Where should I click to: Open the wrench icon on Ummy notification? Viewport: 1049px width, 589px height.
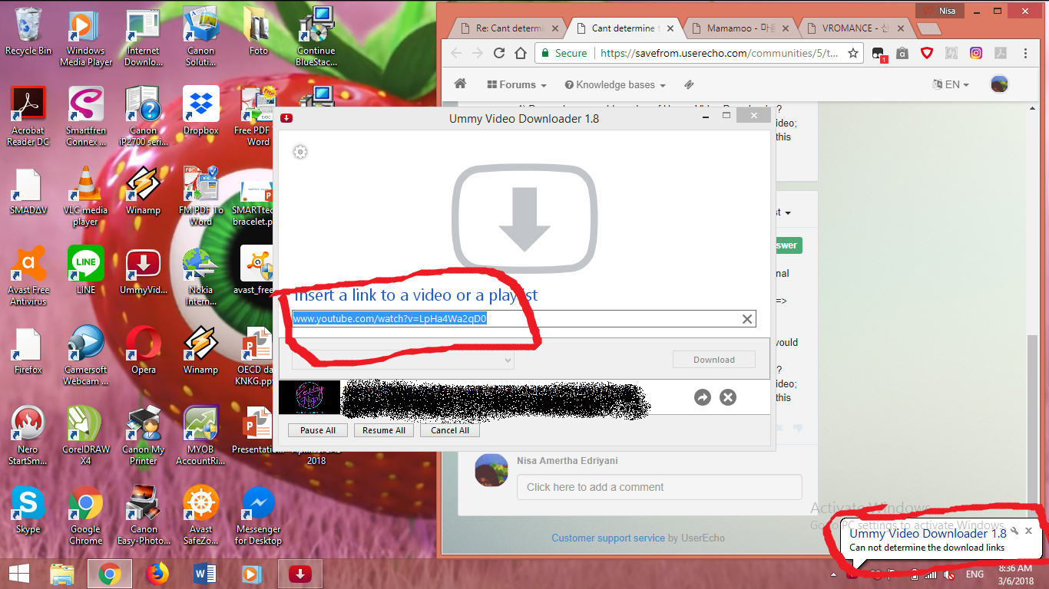1014,531
